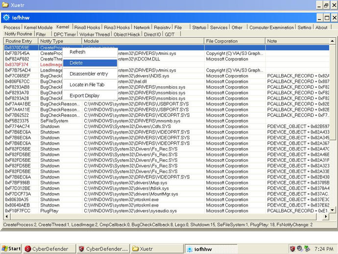The image size is (338, 254).
Task: Open the Registry tab
Action: pos(162,27)
